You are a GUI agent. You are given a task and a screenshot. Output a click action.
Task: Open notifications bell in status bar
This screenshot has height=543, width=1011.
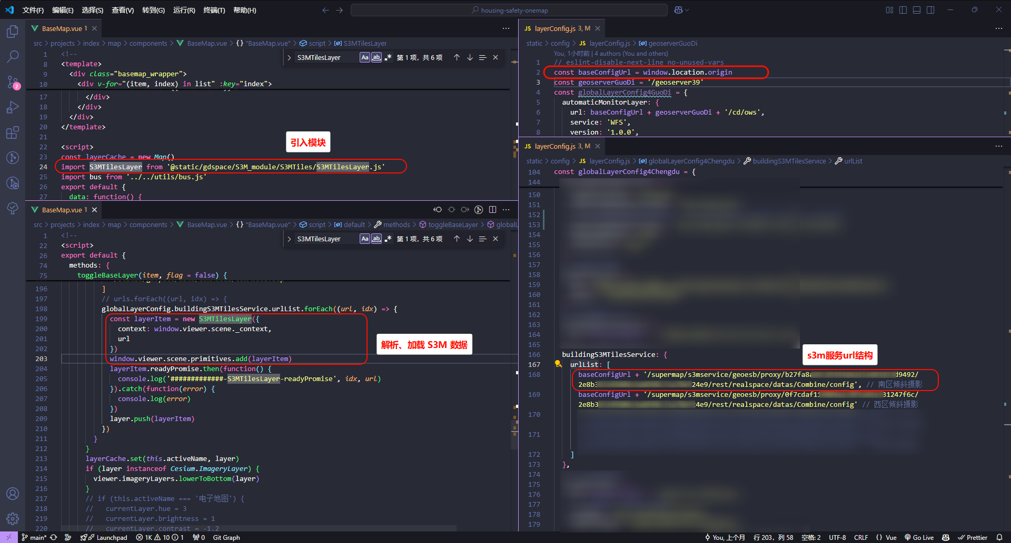tap(999, 537)
